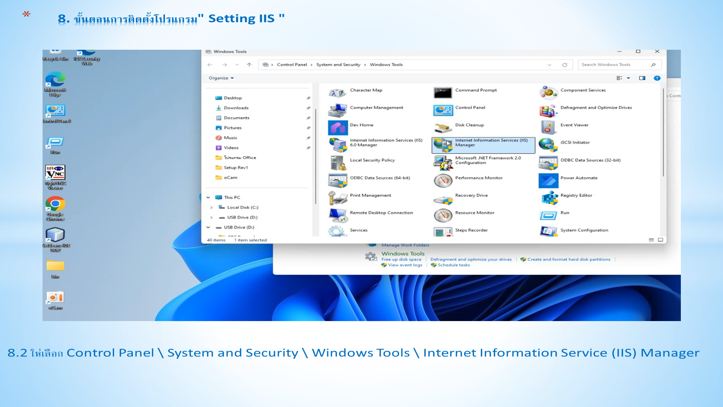This screenshot has height=407, width=723.
Task: Open Google Chrome desktop shortcut
Action: (x=55, y=208)
